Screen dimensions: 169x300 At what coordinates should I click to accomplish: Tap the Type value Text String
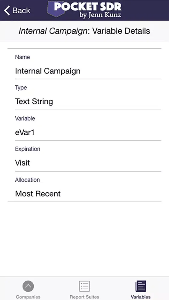click(x=34, y=101)
